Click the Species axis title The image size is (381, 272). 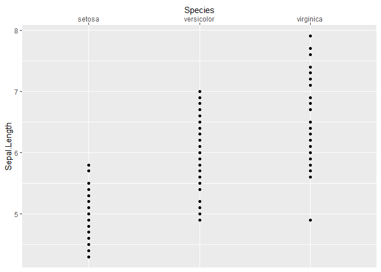[x=199, y=10]
